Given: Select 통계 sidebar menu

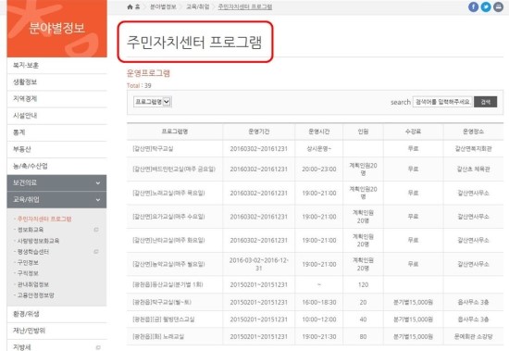Looking at the screenshot, I should [19, 132].
